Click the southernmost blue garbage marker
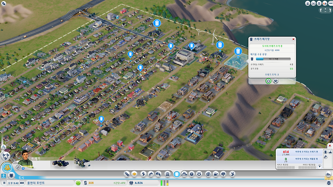 tap(101, 120)
